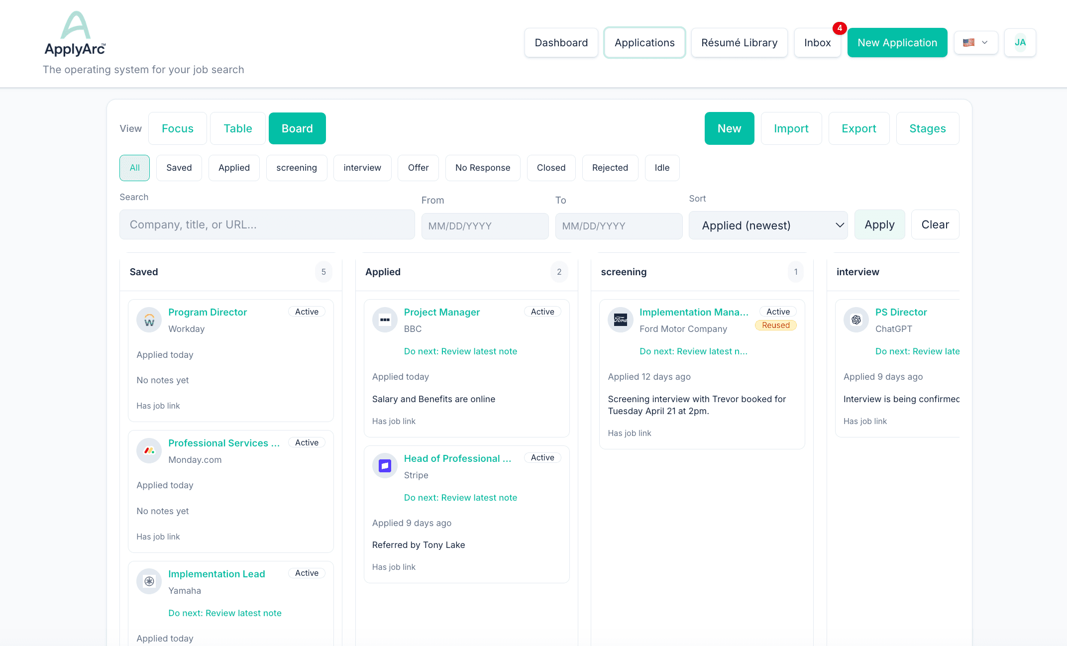Open the JA profile avatar
The image size is (1067, 646).
pyautogui.click(x=1020, y=42)
